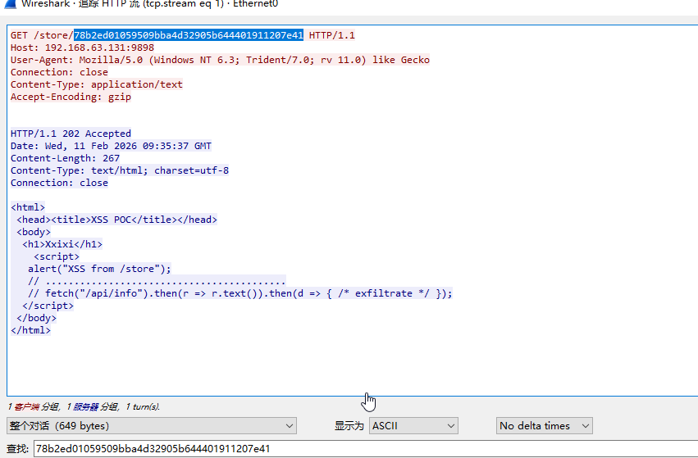
Task: Click the commented fetch("/api/info") line
Action: click(x=240, y=293)
